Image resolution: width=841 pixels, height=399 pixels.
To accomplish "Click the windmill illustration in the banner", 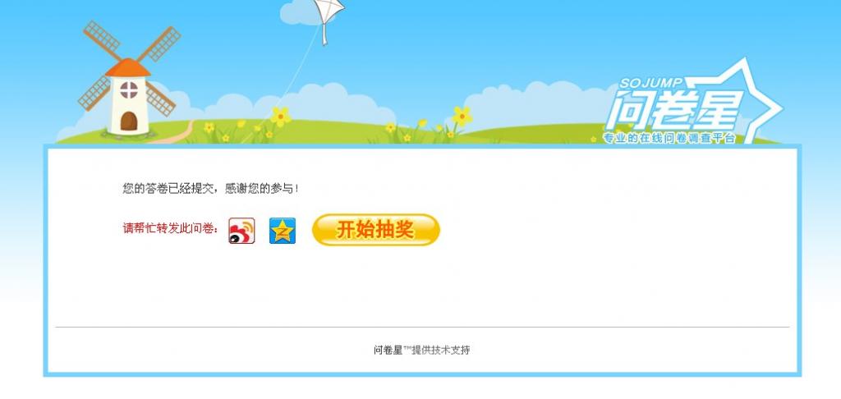I will 129,80.
